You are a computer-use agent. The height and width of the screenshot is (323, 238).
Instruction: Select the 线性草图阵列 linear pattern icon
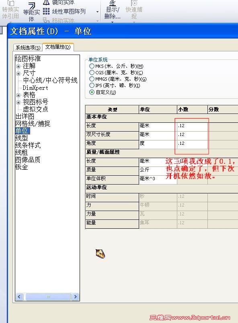click(46, 11)
